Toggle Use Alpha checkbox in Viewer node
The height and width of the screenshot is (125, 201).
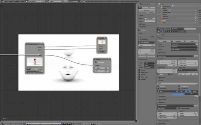tap(95, 62)
